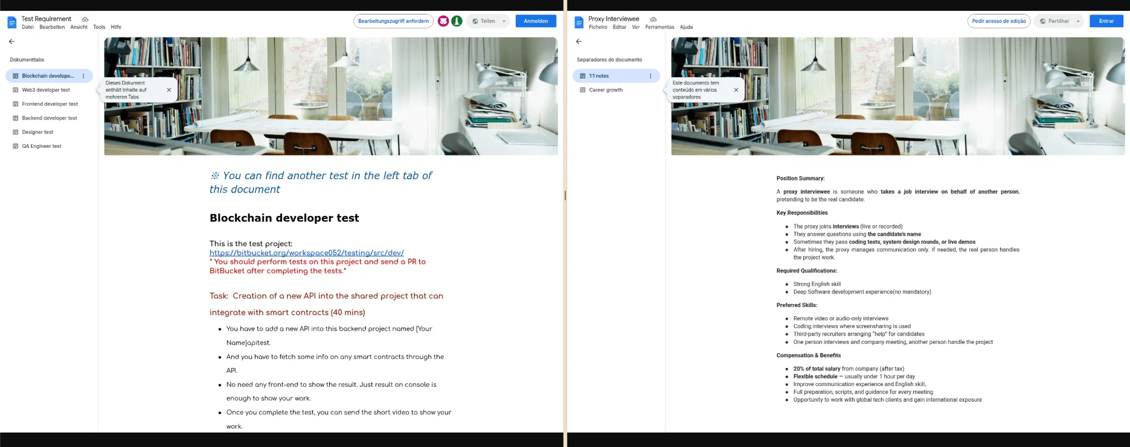Click the header image in Test Requirement document

click(331, 97)
